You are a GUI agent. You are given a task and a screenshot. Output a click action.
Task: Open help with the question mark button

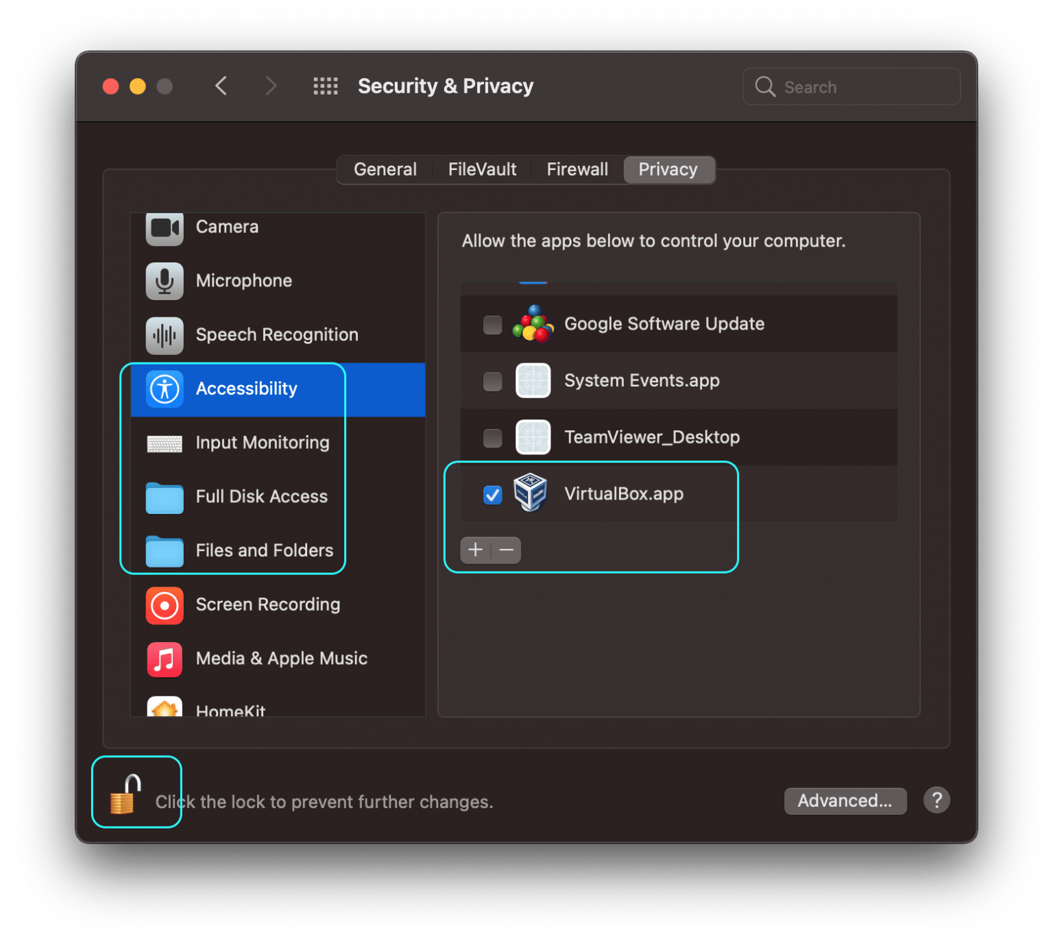936,800
